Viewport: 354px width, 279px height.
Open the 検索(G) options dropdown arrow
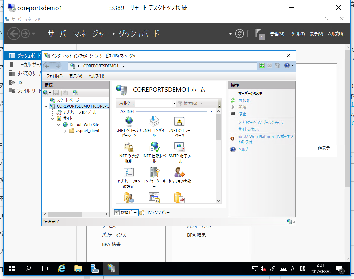(202, 104)
